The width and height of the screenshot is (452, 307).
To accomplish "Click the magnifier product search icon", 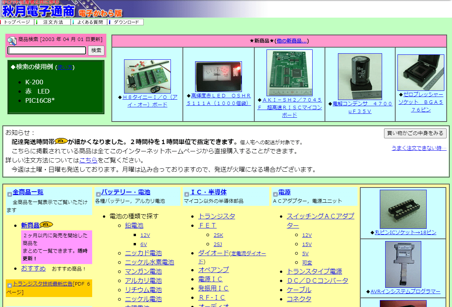I will pos(12,41).
